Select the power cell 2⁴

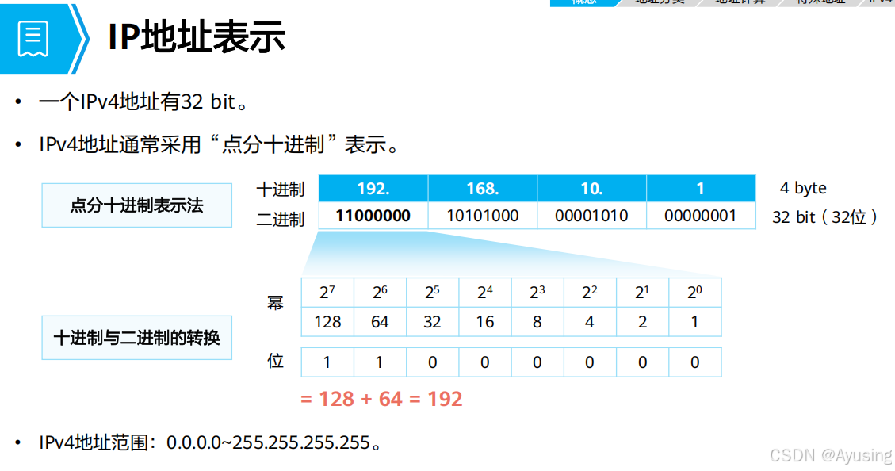485,293
